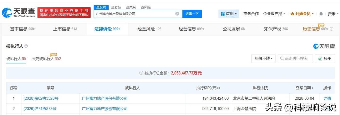Screen dimensions: 340x115
Task: Sort by 立案日期 column arrows
Action: point(313,88)
